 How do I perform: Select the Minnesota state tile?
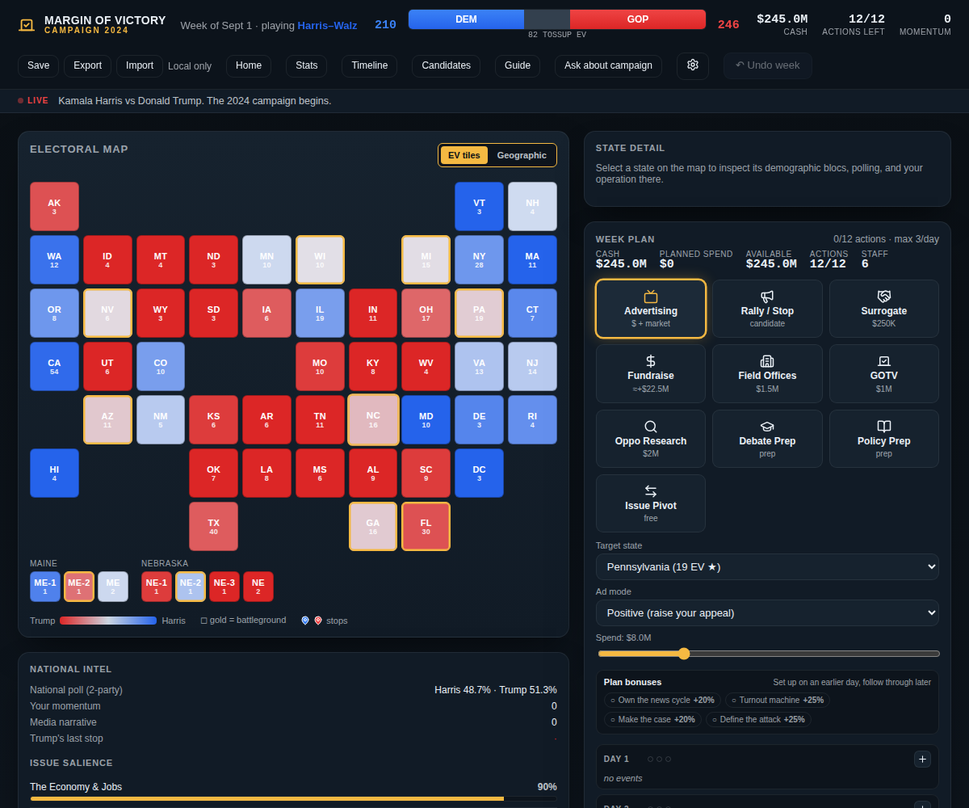(x=266, y=260)
